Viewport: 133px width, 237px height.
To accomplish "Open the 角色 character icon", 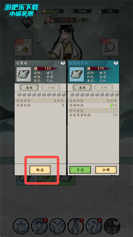I will tap(75, 226).
